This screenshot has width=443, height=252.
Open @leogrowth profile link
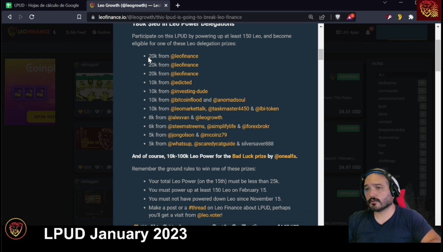pos(209,117)
